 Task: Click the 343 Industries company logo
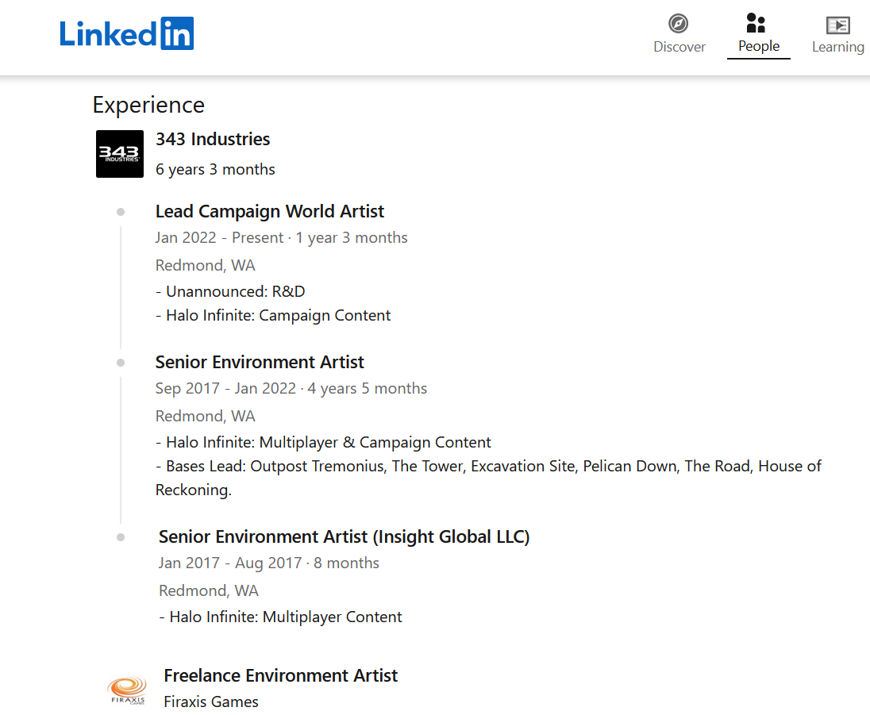point(120,154)
